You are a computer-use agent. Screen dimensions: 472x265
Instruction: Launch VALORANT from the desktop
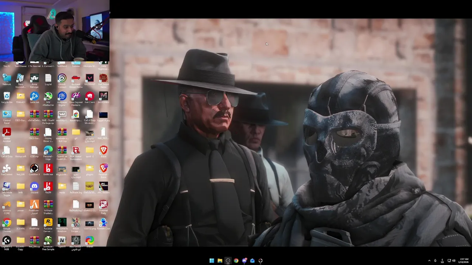(90, 80)
